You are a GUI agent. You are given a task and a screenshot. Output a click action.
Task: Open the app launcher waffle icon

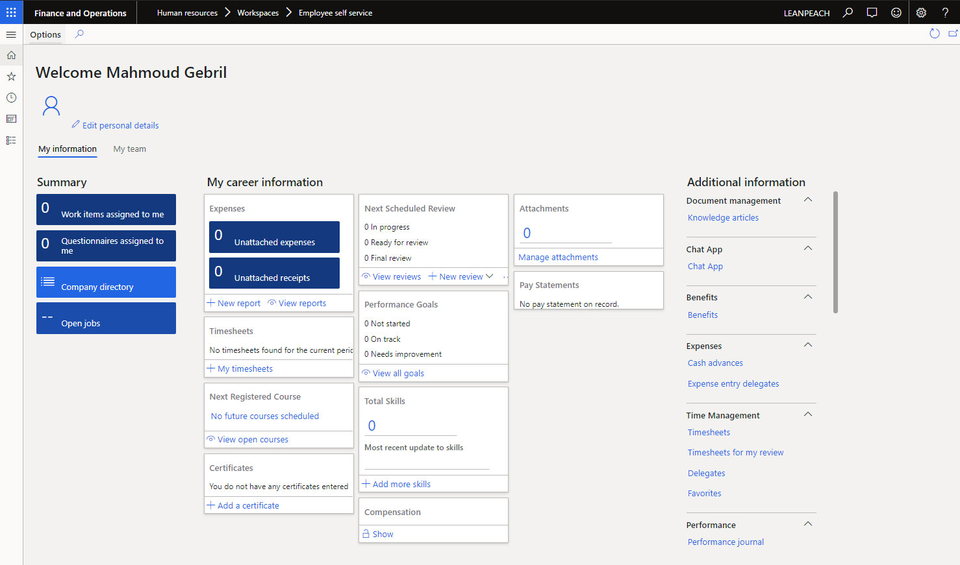pos(11,12)
